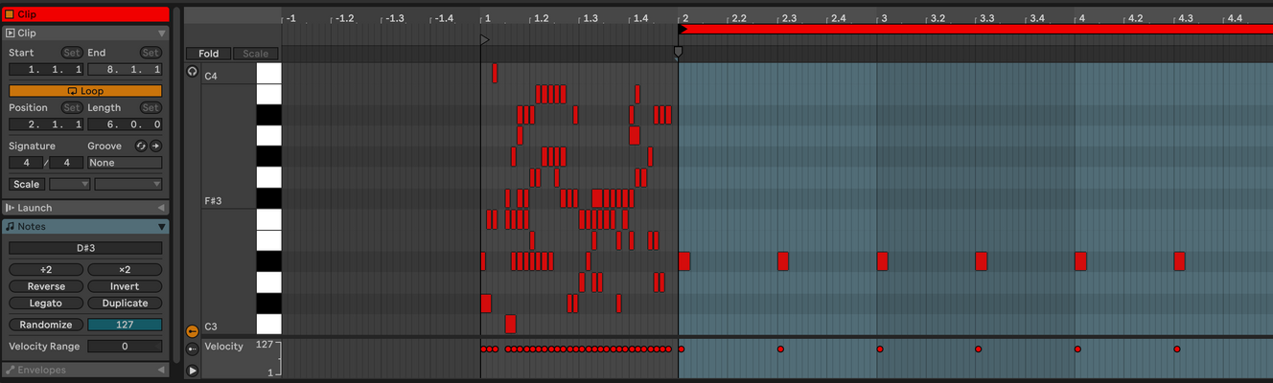1273x383 pixels.
Task: Click the loop Position field 2. 1. 1
Action: (x=46, y=124)
